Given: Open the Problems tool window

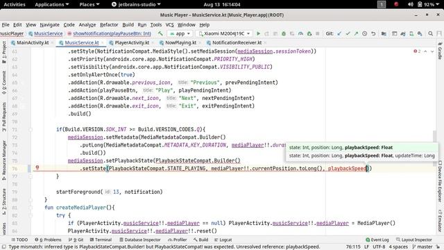Looking at the screenshot, I should (48, 240).
